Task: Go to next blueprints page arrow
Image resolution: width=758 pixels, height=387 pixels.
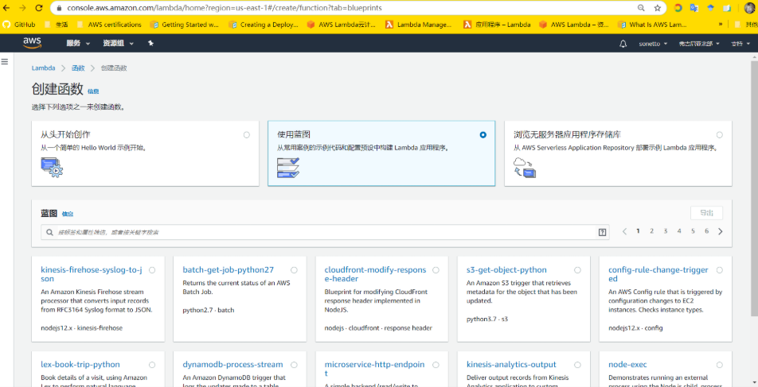Action: coord(721,231)
